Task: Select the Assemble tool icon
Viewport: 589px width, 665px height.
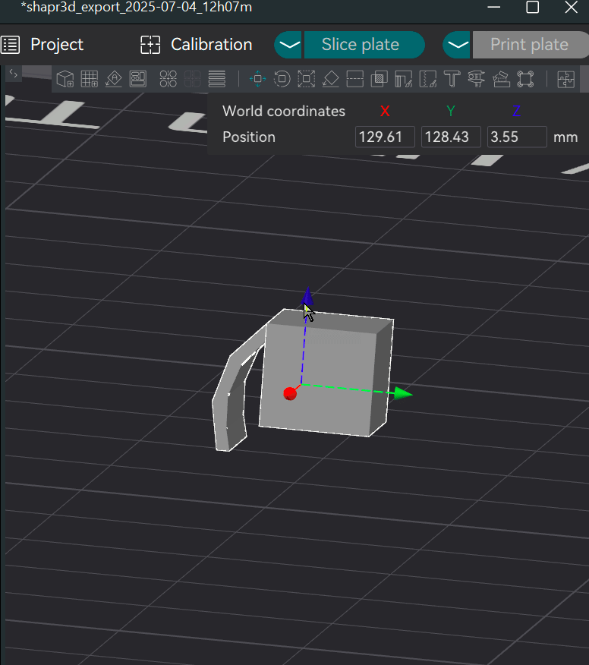Action: pos(501,79)
